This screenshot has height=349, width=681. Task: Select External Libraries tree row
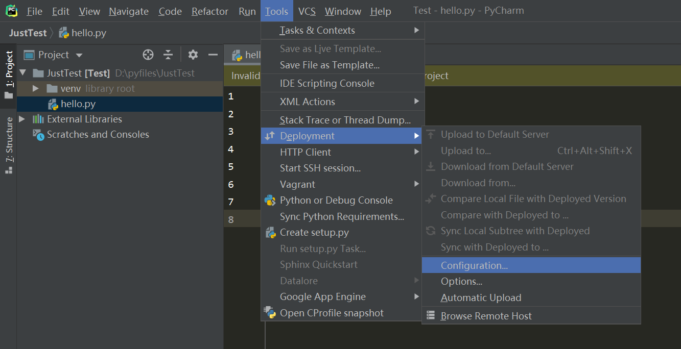[120, 119]
